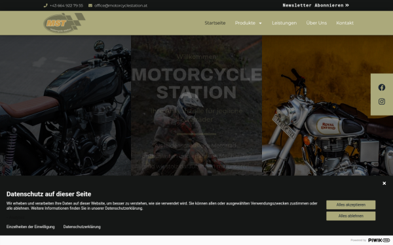This screenshot has height=245, width=393.
Task: Go to Startseite menu item
Action: click(215, 23)
